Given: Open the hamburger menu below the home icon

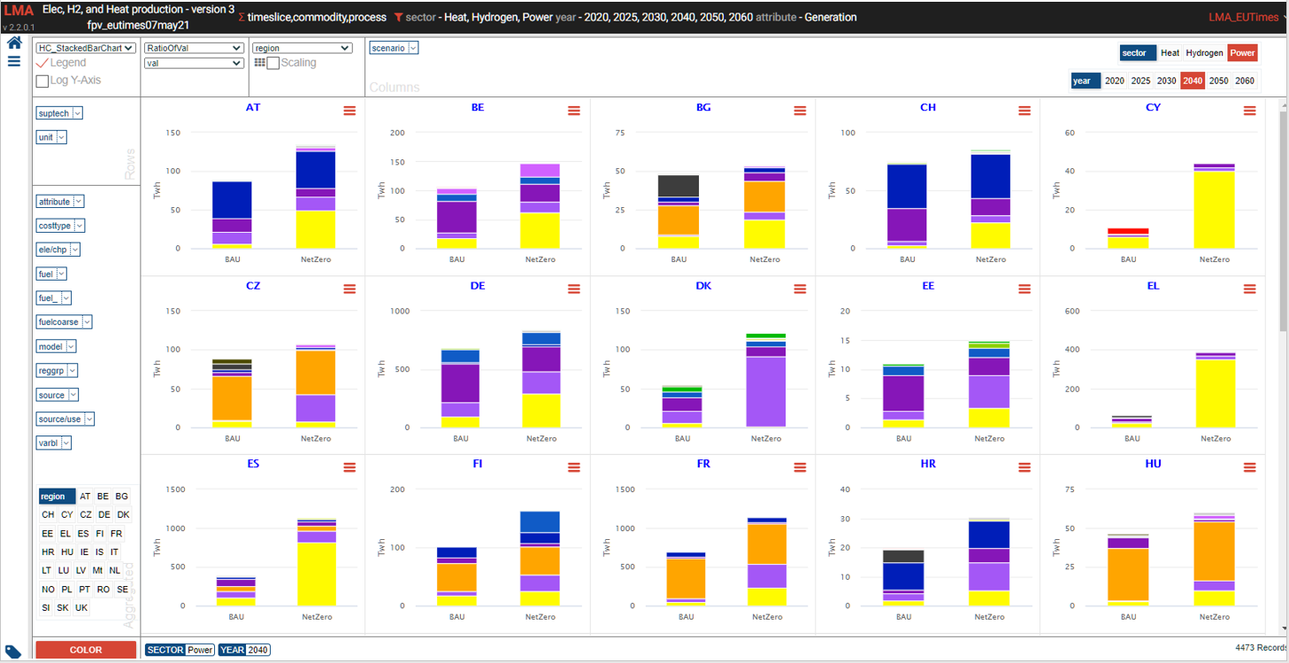Looking at the screenshot, I should [14, 61].
